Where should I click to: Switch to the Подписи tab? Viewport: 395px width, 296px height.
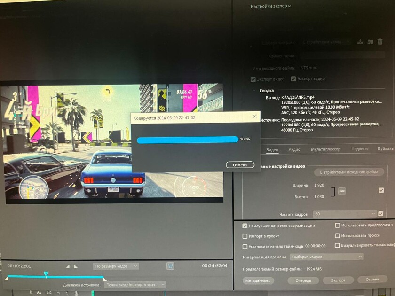click(x=359, y=149)
